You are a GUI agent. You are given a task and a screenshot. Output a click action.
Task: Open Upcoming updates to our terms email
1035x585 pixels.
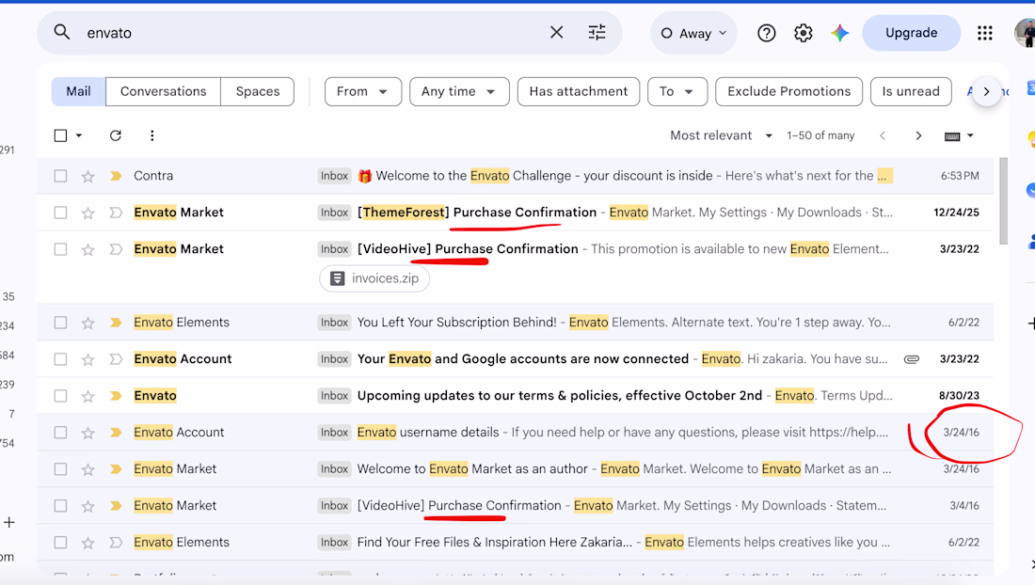(x=515, y=396)
